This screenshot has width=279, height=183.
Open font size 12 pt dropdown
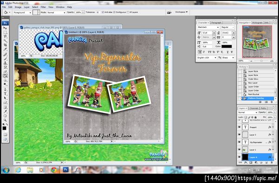click(214, 33)
